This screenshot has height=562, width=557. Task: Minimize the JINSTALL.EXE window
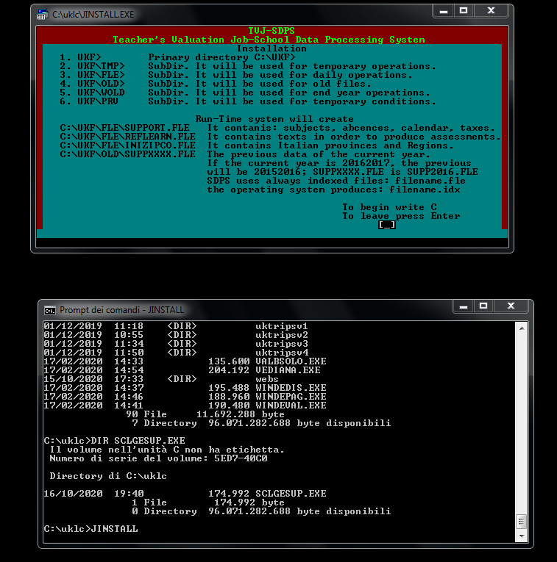[x=444, y=11]
